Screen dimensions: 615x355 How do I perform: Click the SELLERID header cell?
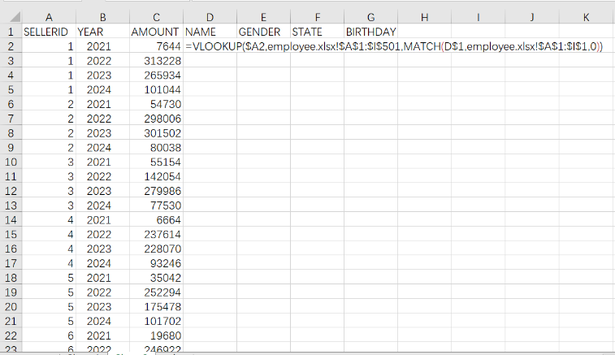coord(49,32)
